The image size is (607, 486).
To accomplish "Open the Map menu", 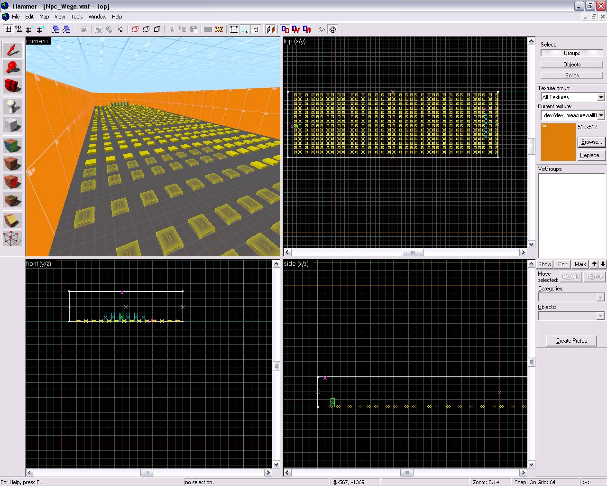I will tap(44, 17).
